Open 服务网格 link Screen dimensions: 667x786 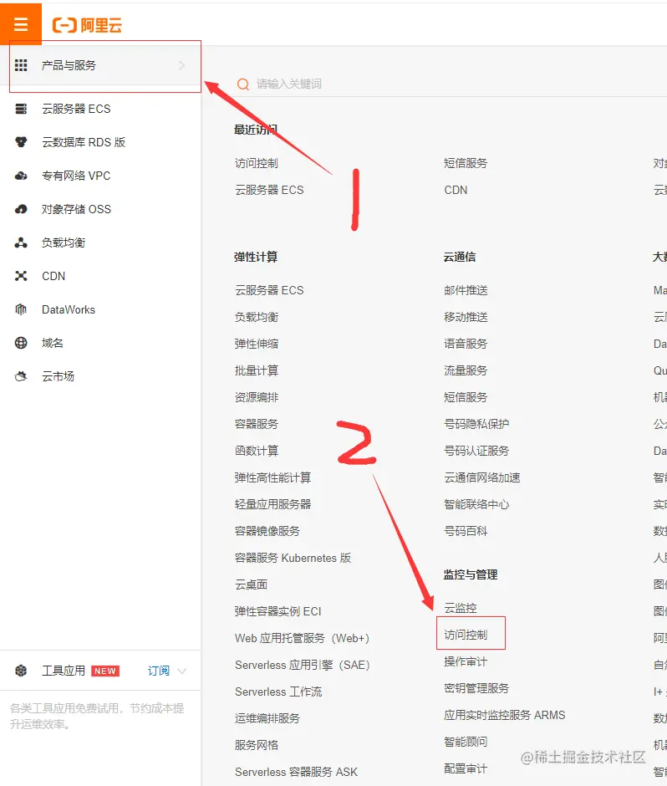coord(256,745)
